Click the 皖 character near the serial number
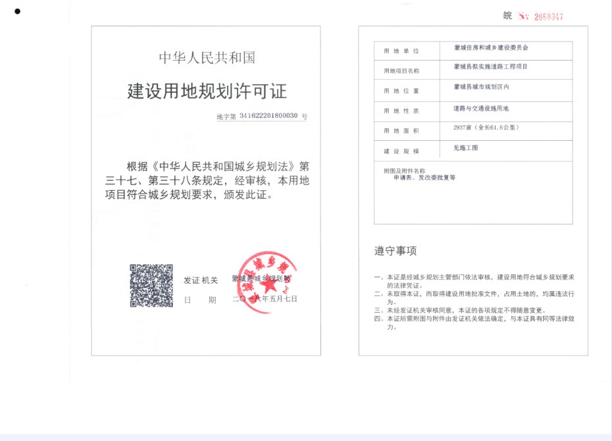This screenshot has width=612, height=441. (507, 16)
